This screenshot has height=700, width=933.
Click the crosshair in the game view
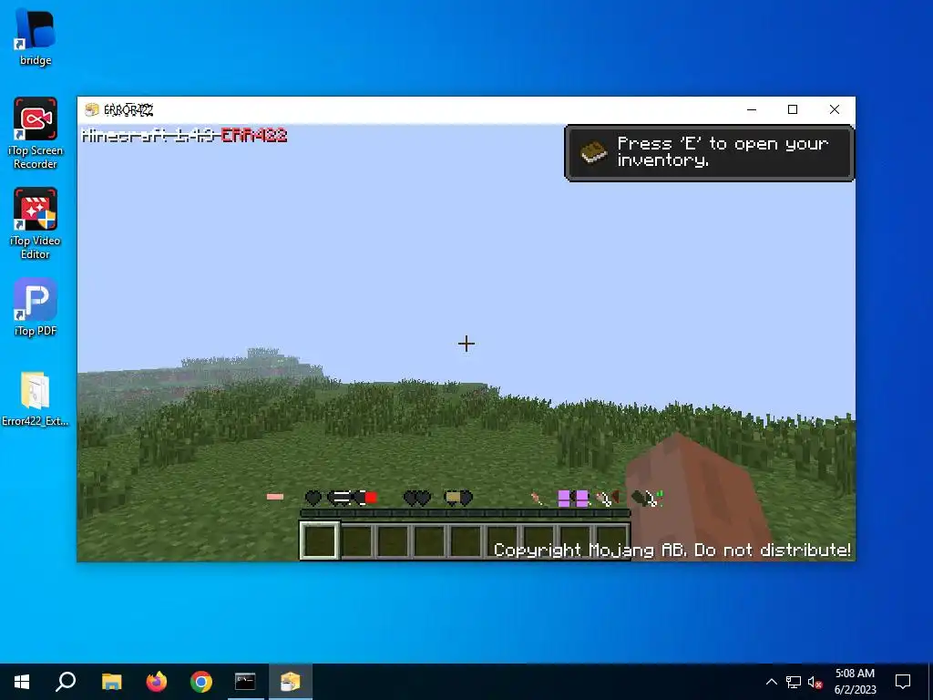coord(466,344)
